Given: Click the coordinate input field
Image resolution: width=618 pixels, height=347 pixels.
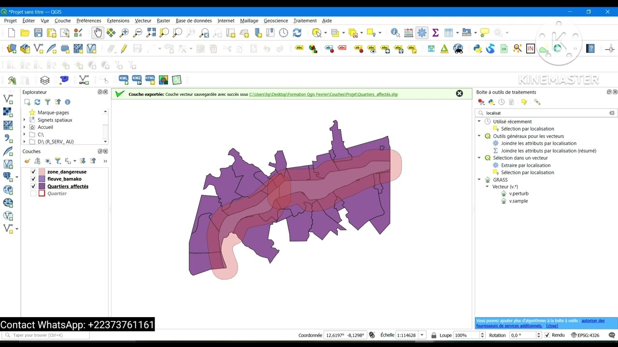Looking at the screenshot, I should coord(345,335).
